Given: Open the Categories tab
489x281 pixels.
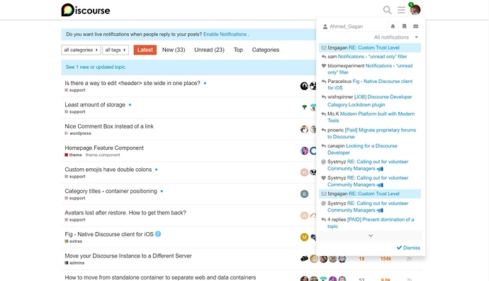Looking at the screenshot, I should (266, 50).
